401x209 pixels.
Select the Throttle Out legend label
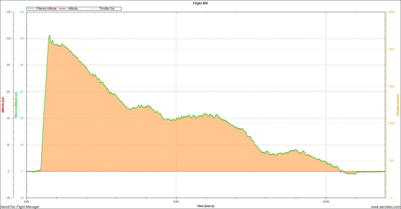(x=107, y=9)
